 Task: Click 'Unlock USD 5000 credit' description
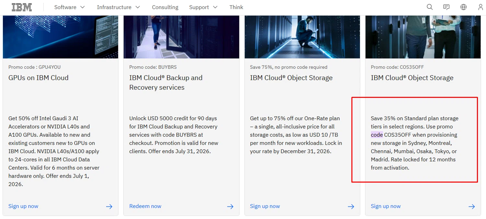click(174, 135)
